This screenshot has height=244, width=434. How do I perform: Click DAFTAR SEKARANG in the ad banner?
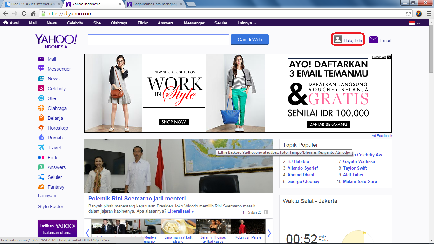coord(329,124)
